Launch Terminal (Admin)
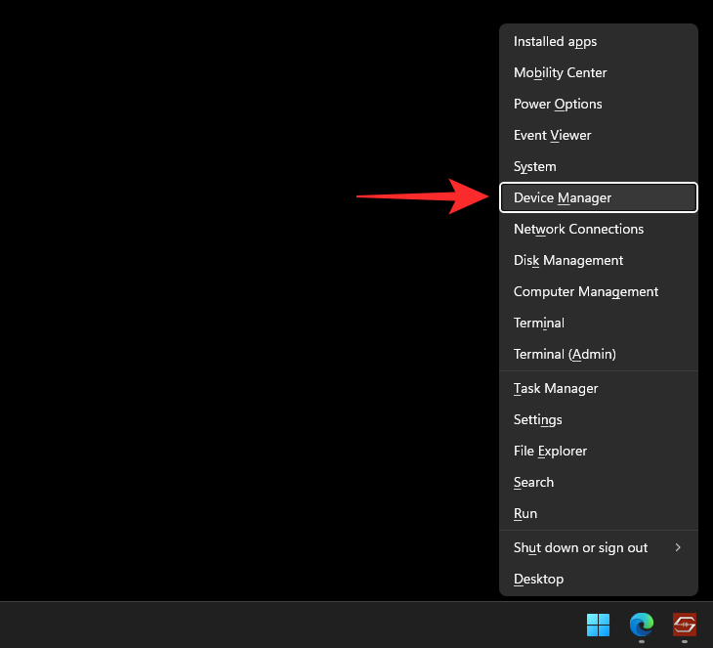 pos(599,354)
